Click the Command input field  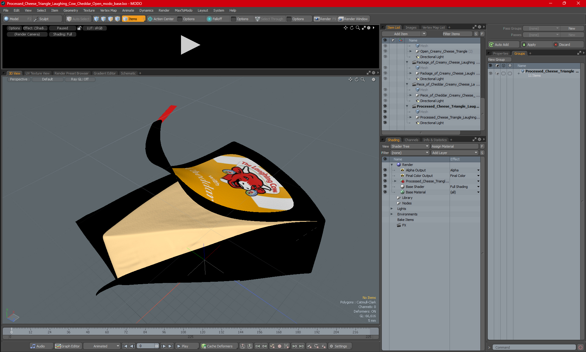(534, 347)
